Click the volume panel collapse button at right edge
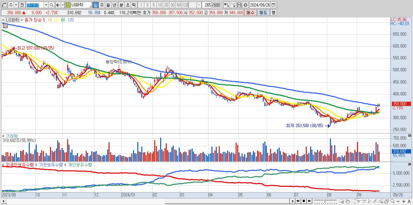Image resolution: width=413 pixels, height=205 pixels. tap(410, 136)
